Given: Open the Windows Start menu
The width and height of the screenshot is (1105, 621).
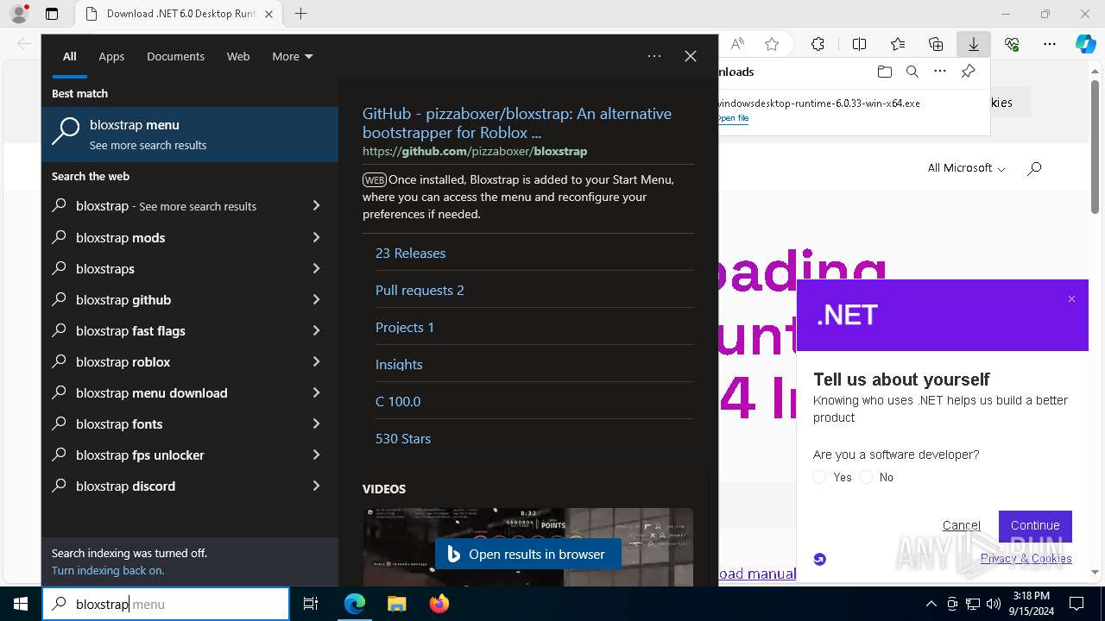Looking at the screenshot, I should click(x=21, y=604).
